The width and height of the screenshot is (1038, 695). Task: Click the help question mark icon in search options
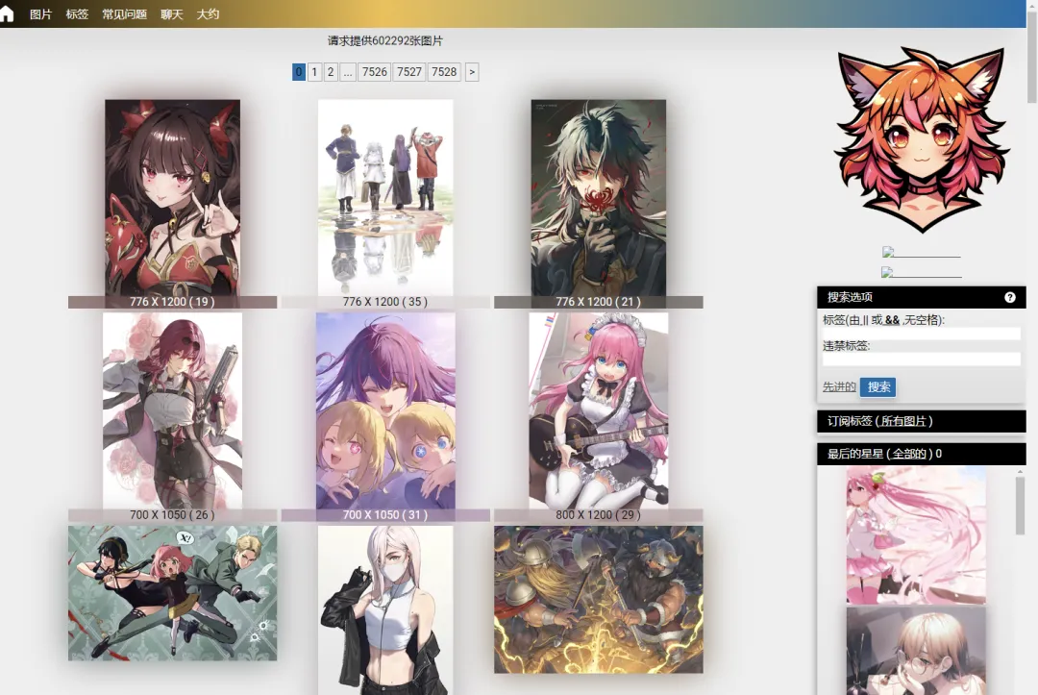click(1010, 297)
